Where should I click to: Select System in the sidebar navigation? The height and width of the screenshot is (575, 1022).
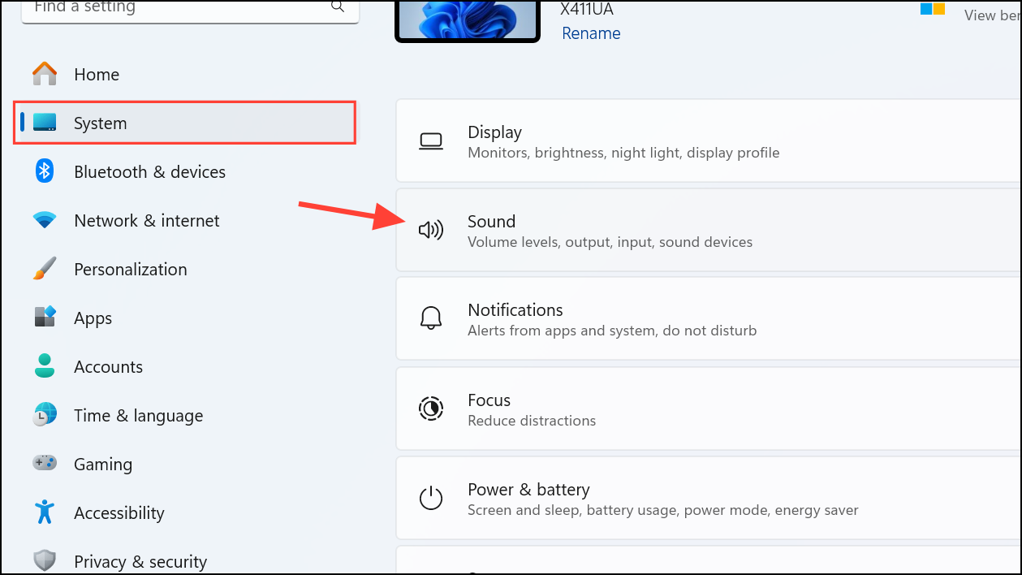[100, 123]
